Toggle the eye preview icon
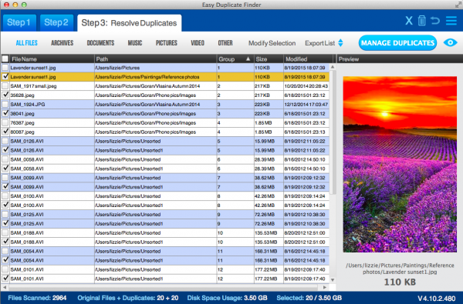 pyautogui.click(x=451, y=42)
